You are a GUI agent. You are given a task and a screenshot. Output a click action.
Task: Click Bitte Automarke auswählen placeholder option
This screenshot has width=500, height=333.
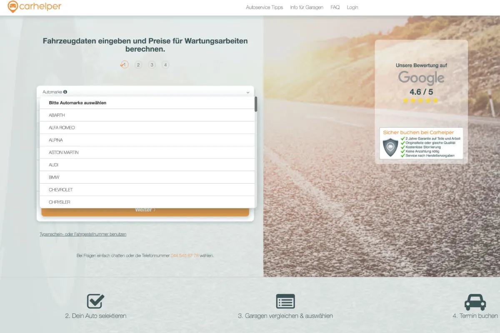click(x=147, y=103)
